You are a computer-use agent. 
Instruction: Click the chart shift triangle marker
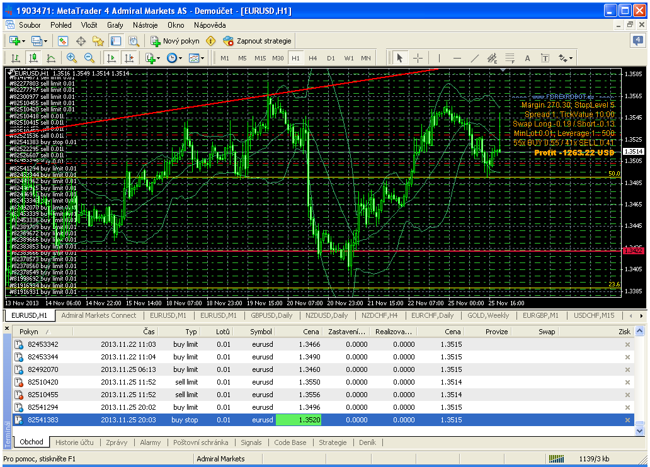(x=503, y=70)
